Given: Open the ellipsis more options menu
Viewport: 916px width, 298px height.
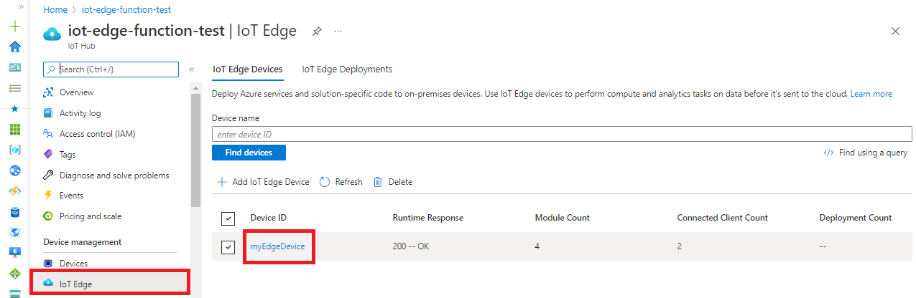Looking at the screenshot, I should [x=338, y=32].
